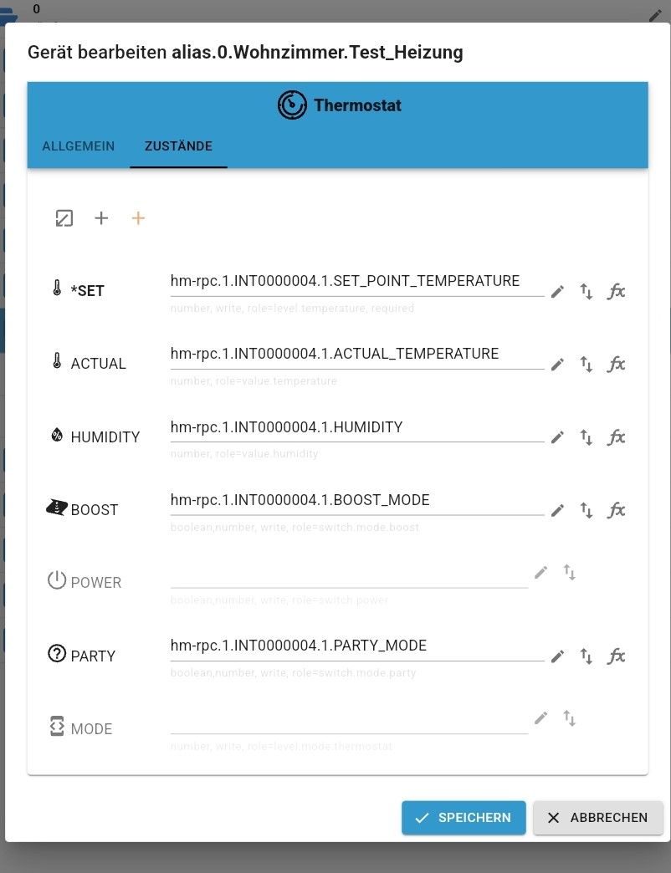Click the leftmost square toolbar icon

pos(64,218)
